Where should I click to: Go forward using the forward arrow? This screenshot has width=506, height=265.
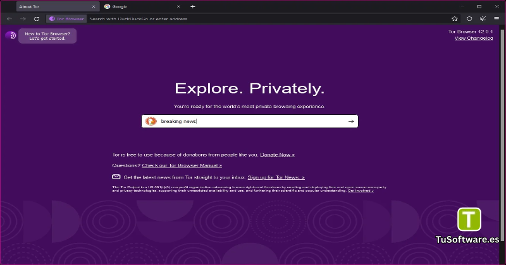(x=23, y=19)
